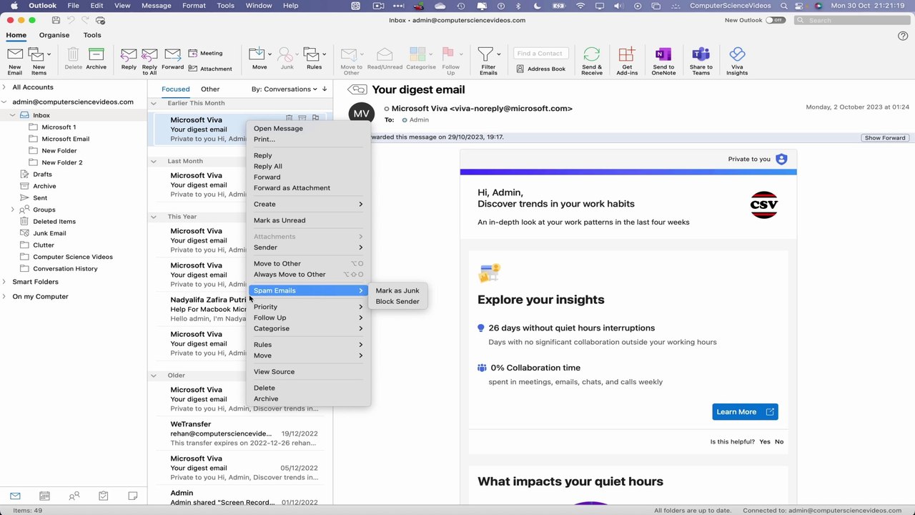Collapse the Inbox folder tree
The width and height of the screenshot is (915, 515).
[x=13, y=115]
